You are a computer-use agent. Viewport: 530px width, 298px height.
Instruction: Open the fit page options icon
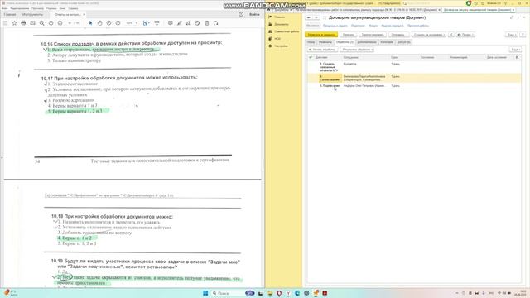point(145,23)
